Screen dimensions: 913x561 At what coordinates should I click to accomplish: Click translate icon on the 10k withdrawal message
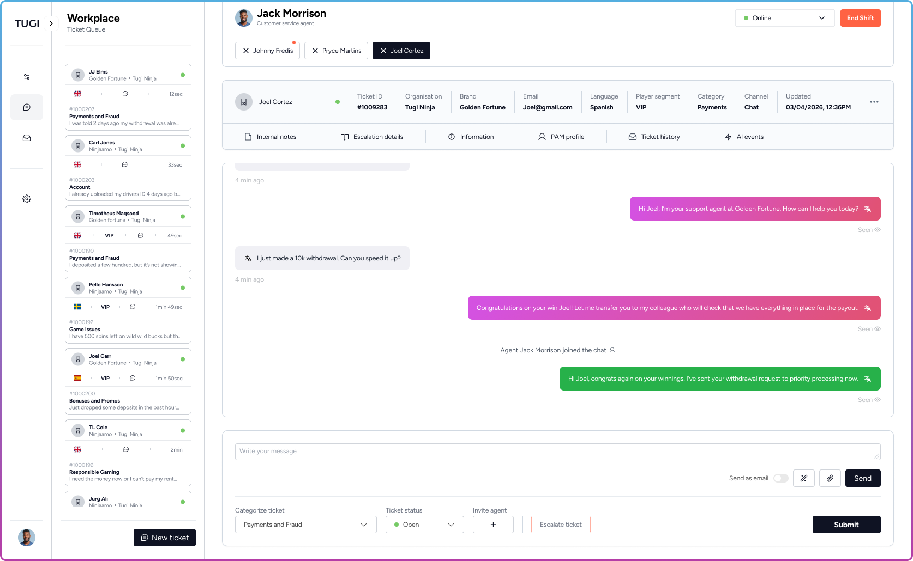(x=248, y=258)
